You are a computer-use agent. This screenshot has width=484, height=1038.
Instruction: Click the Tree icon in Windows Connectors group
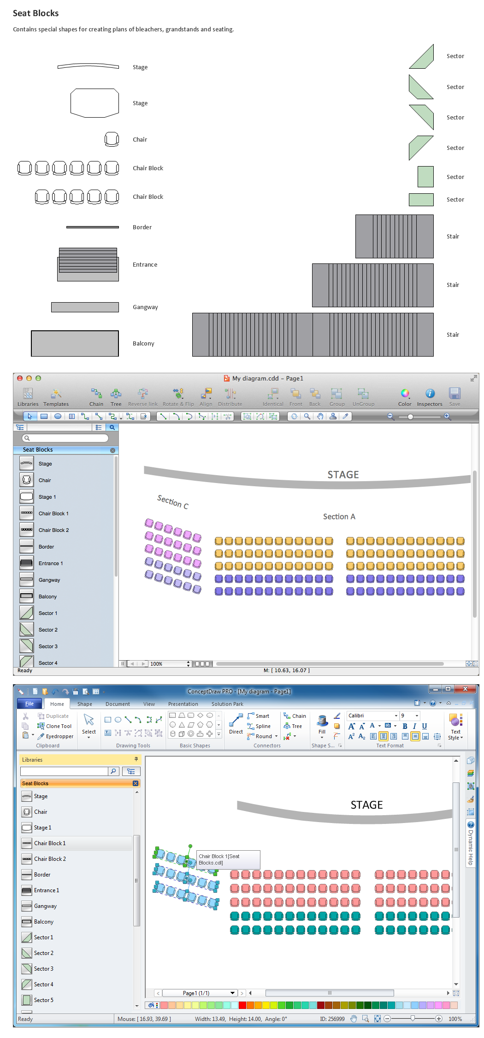[293, 726]
